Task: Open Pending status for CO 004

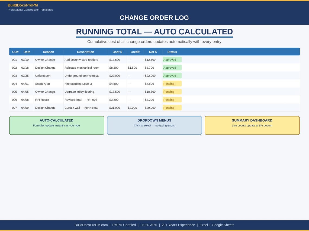Action: (x=172, y=84)
